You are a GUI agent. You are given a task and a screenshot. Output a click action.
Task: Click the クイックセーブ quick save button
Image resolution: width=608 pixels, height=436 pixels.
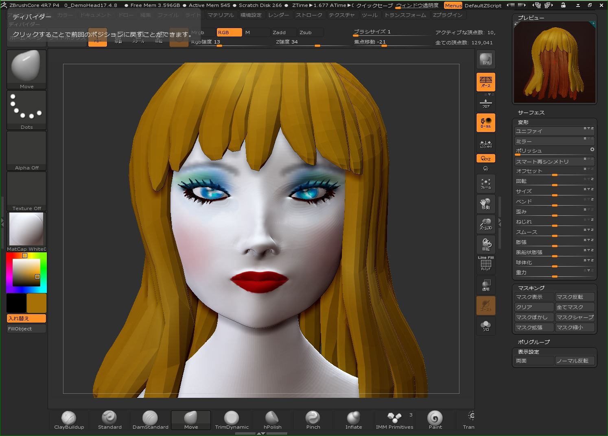click(374, 5)
